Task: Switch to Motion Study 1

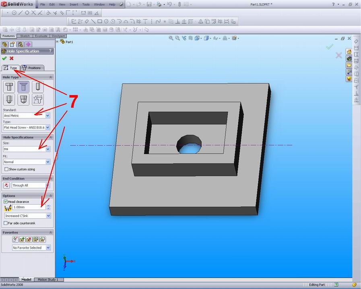Action: (x=48, y=279)
